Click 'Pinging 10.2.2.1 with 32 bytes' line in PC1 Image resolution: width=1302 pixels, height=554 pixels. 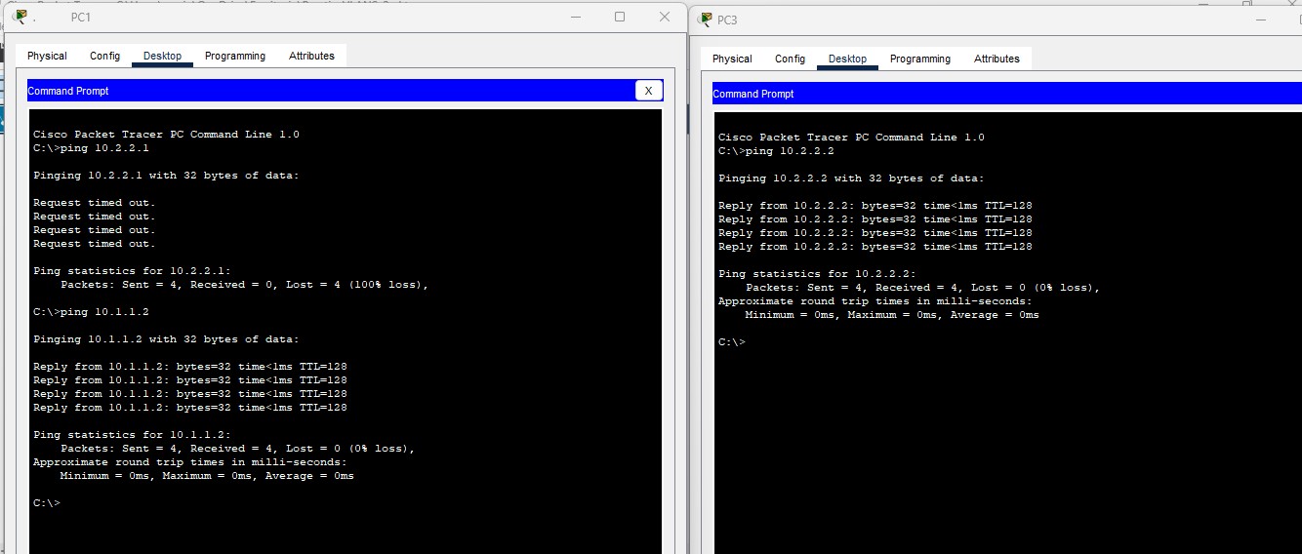166,176
